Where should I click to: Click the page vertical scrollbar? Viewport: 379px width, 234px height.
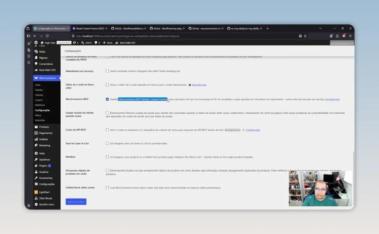pos(353,178)
